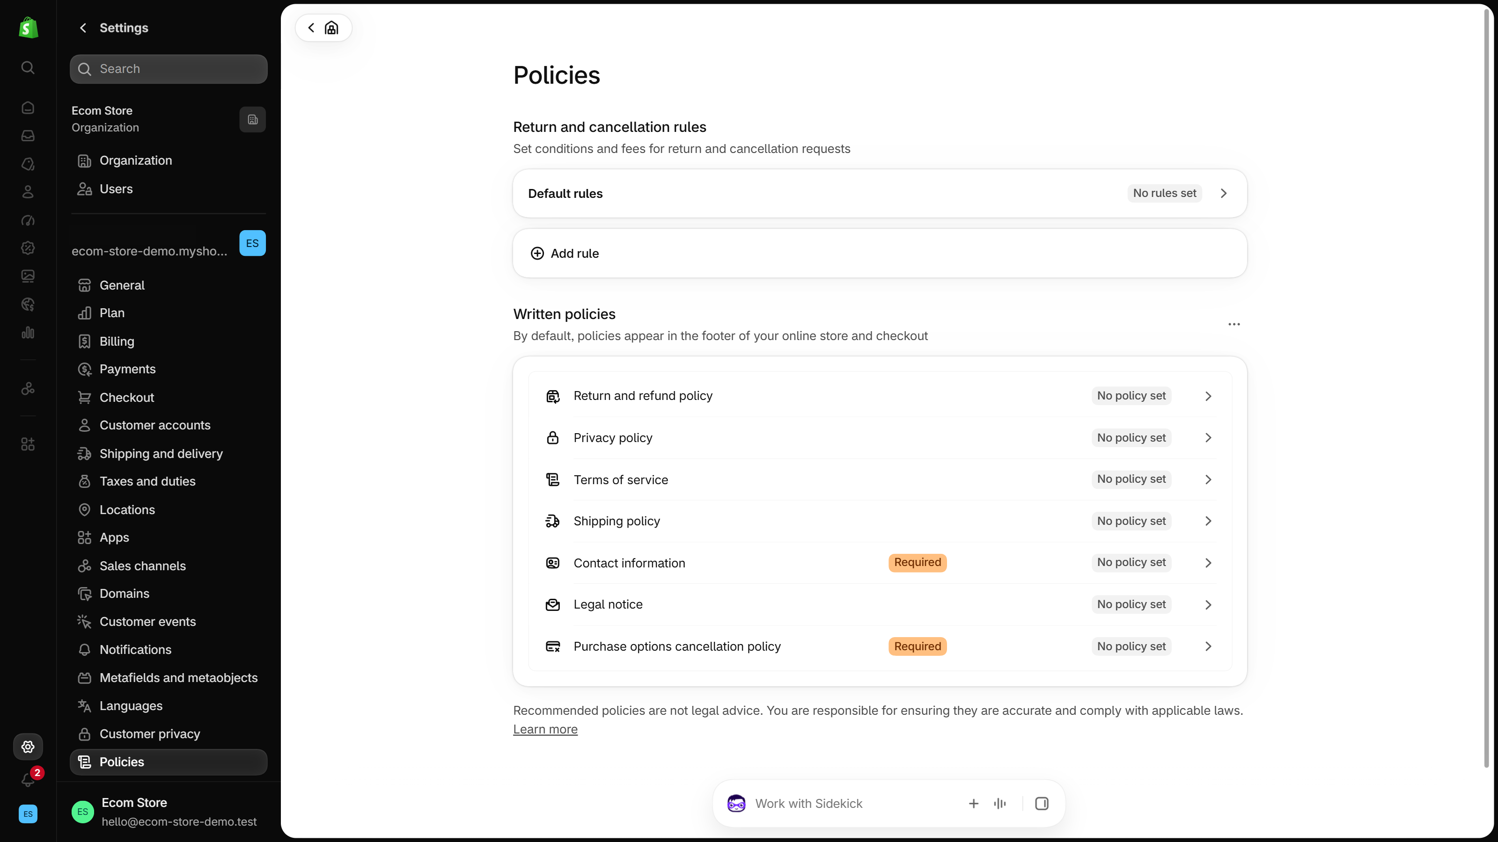
Task: Click the settings Search field
Action: click(x=169, y=69)
